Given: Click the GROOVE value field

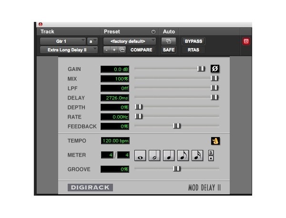Looking at the screenshot, I should [x=115, y=169].
